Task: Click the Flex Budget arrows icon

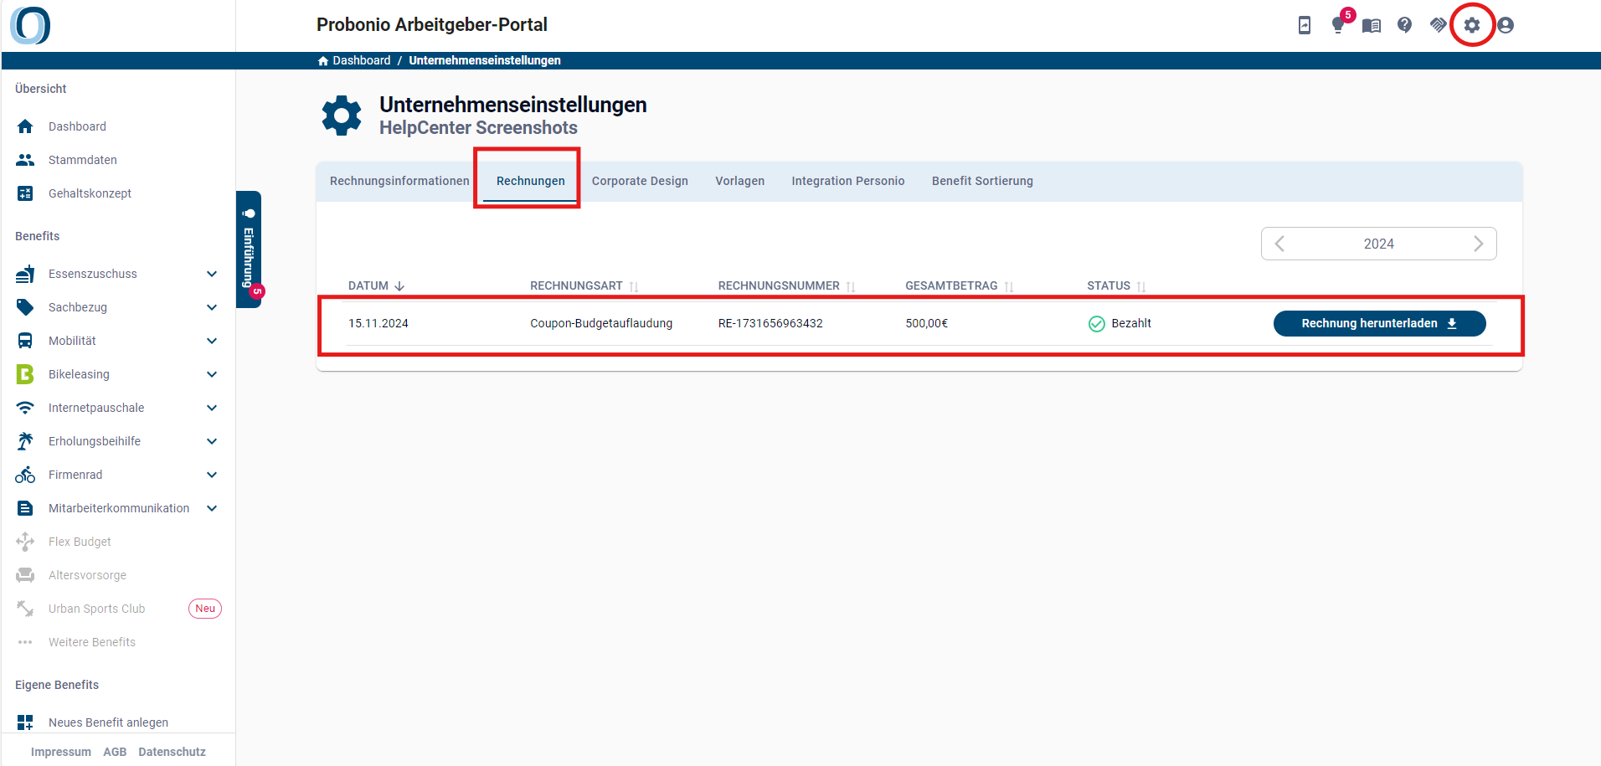Action: 25,542
